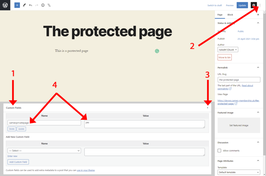This screenshot has width=266, height=176.
Task: Open the List View outline icon
Action: 49,5
